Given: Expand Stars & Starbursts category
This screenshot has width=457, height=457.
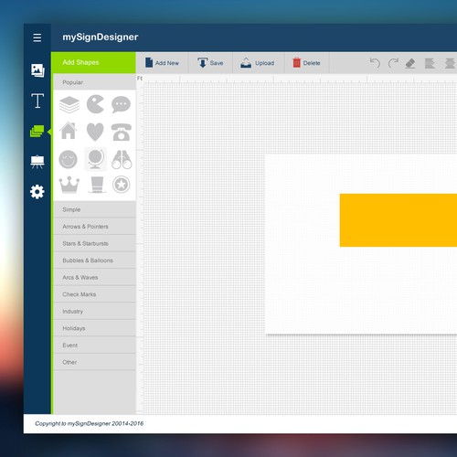Looking at the screenshot, I should [94, 244].
